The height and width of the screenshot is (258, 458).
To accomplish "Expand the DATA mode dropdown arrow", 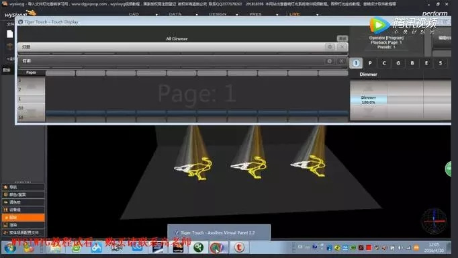I will pos(197,14).
